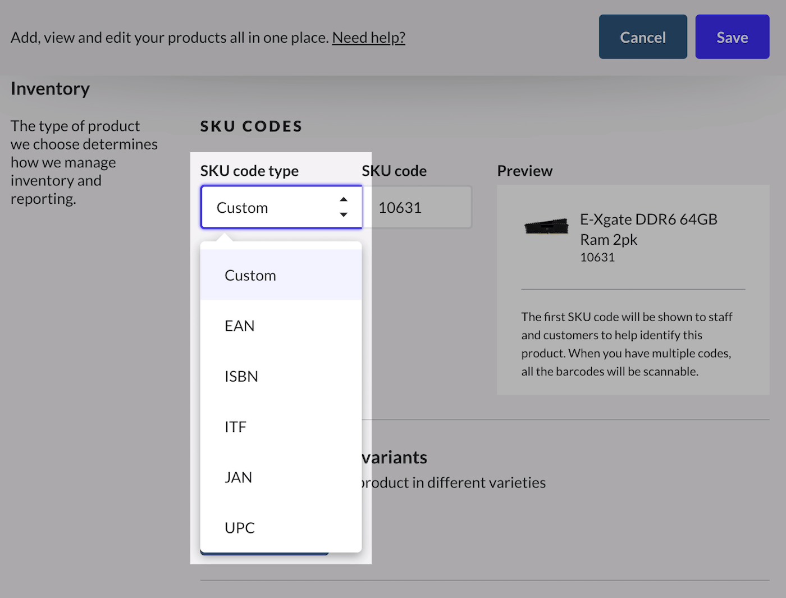Click the downward stepper arrow on SKU type

point(343,214)
